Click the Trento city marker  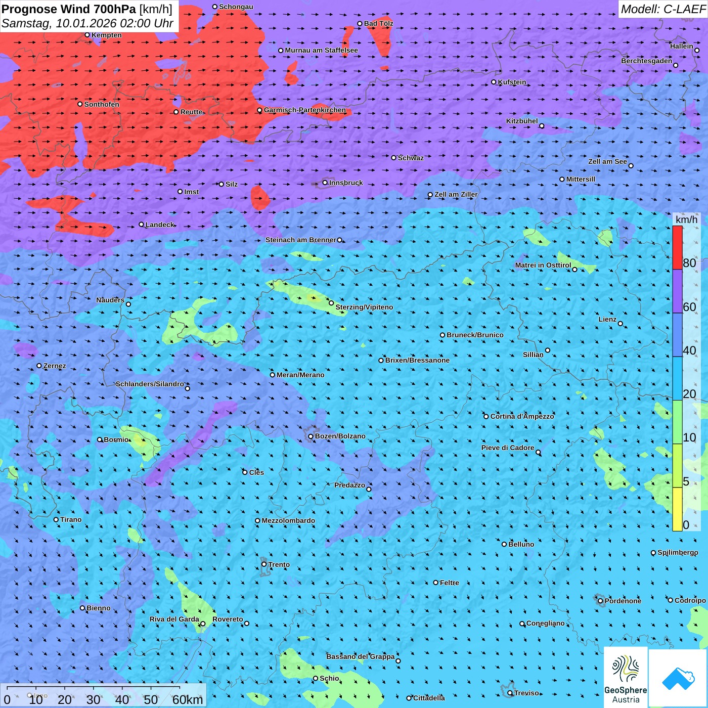coord(264,564)
